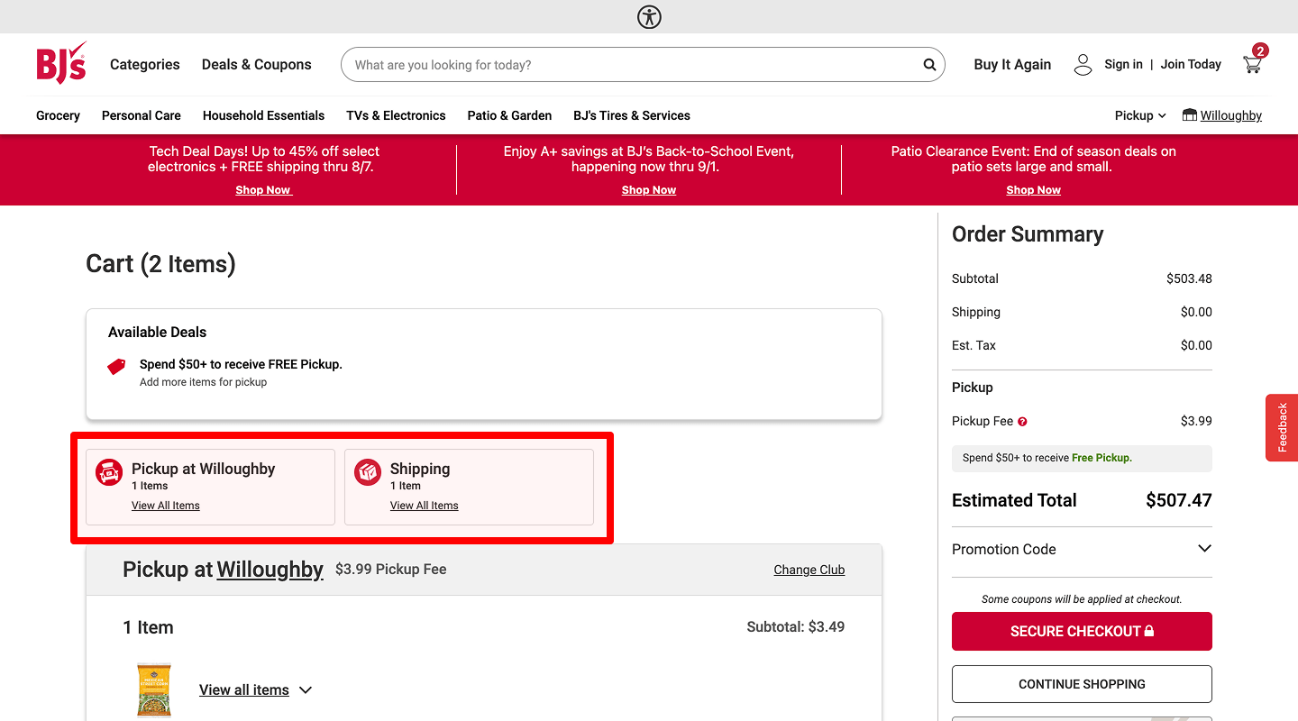
Task: Click the accessibility icon at the top
Action: tap(648, 16)
